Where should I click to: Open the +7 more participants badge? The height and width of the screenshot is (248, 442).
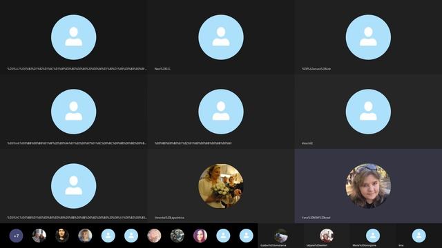(x=16, y=236)
